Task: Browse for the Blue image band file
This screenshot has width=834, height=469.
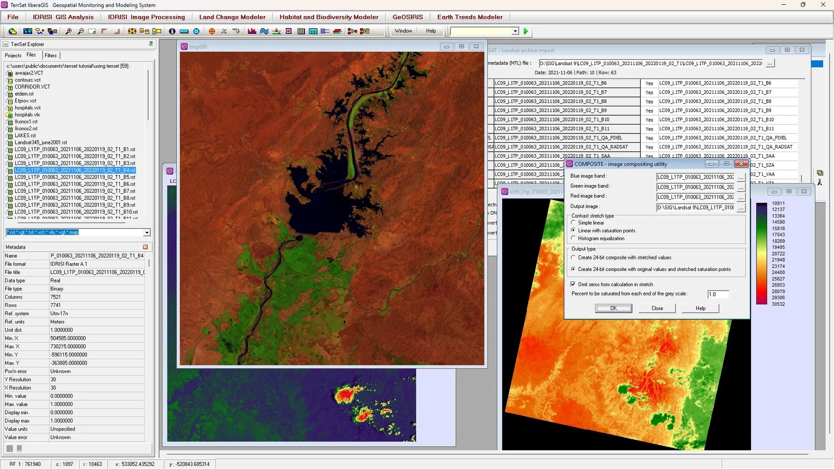Action: point(741,177)
